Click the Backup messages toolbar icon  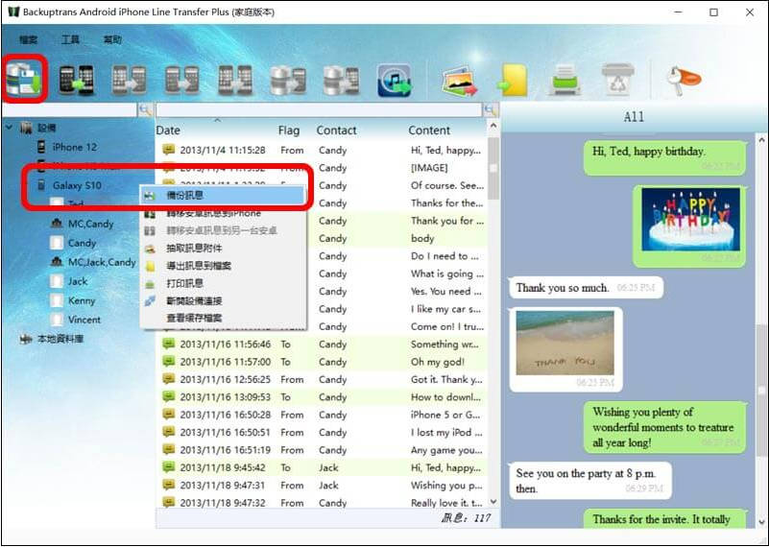pos(24,79)
